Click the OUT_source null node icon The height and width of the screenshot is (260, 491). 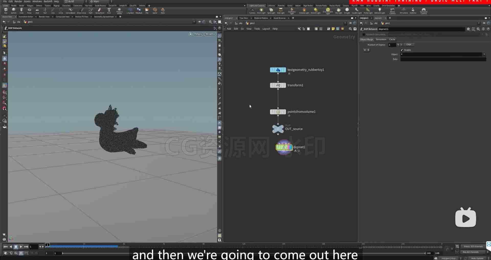point(278,129)
